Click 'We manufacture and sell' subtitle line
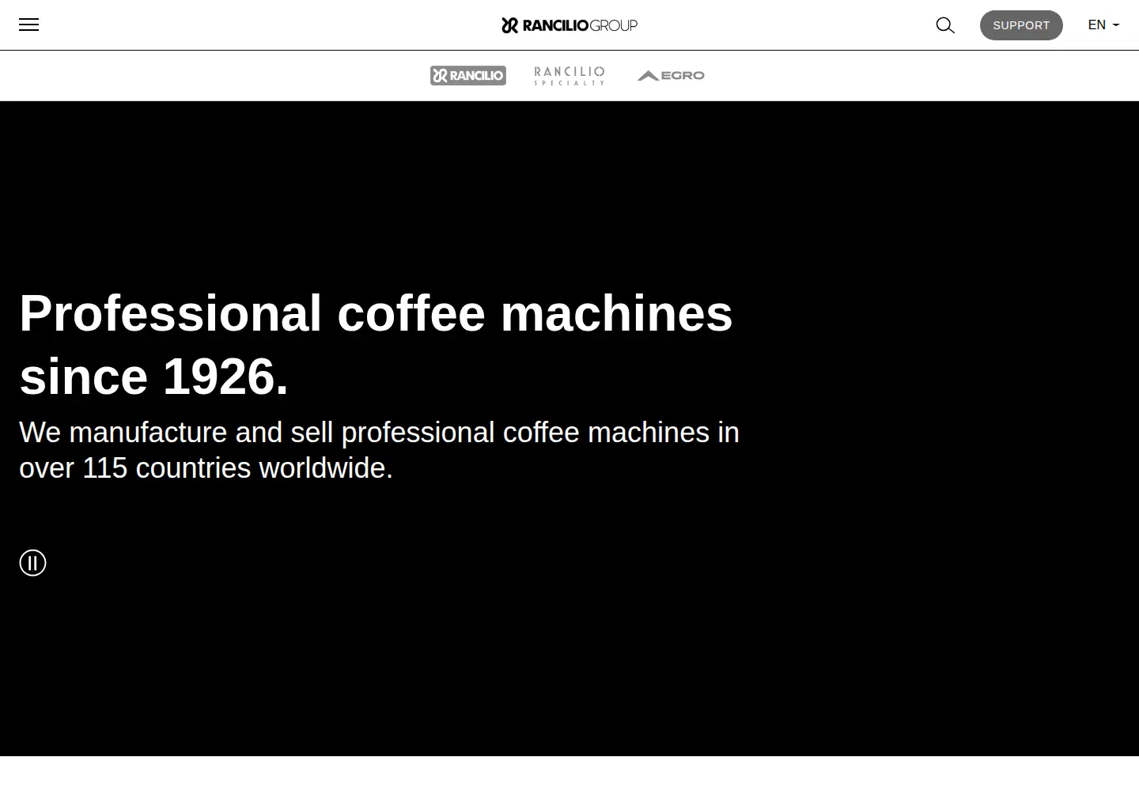This screenshot has height=791, width=1139. click(x=379, y=433)
